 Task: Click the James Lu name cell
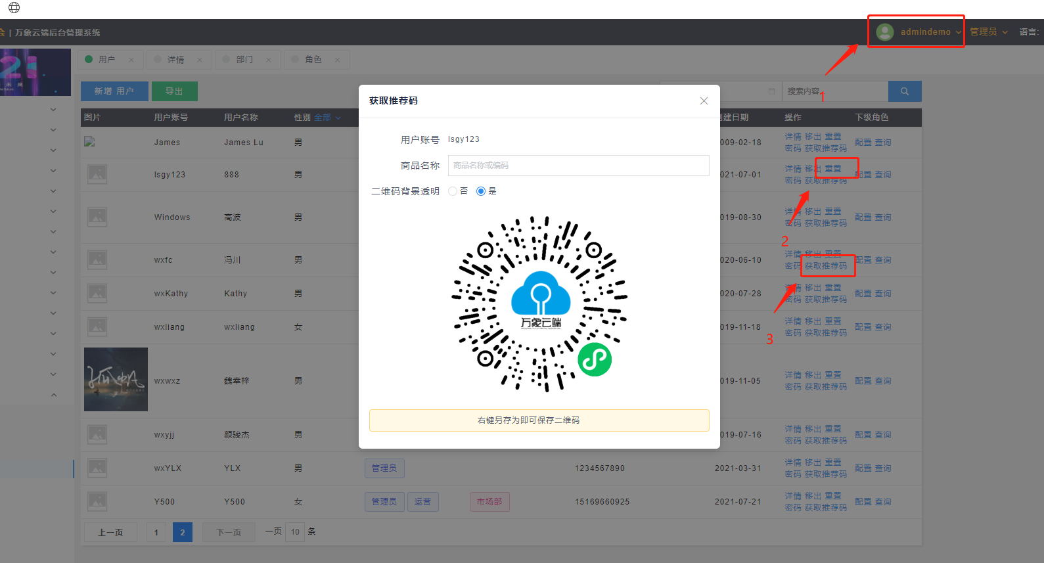(244, 143)
